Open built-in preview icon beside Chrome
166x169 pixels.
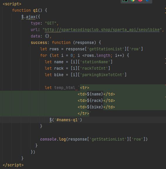coord(125,1)
